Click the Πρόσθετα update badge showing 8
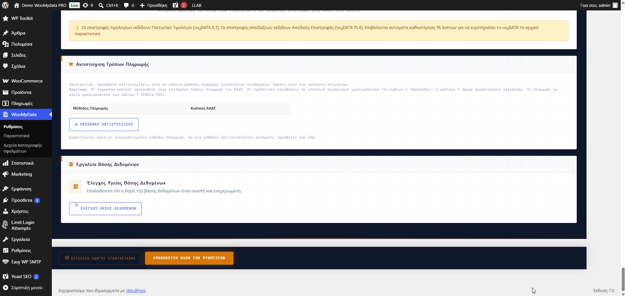Viewport: 625px width, 296px height. pos(37,200)
